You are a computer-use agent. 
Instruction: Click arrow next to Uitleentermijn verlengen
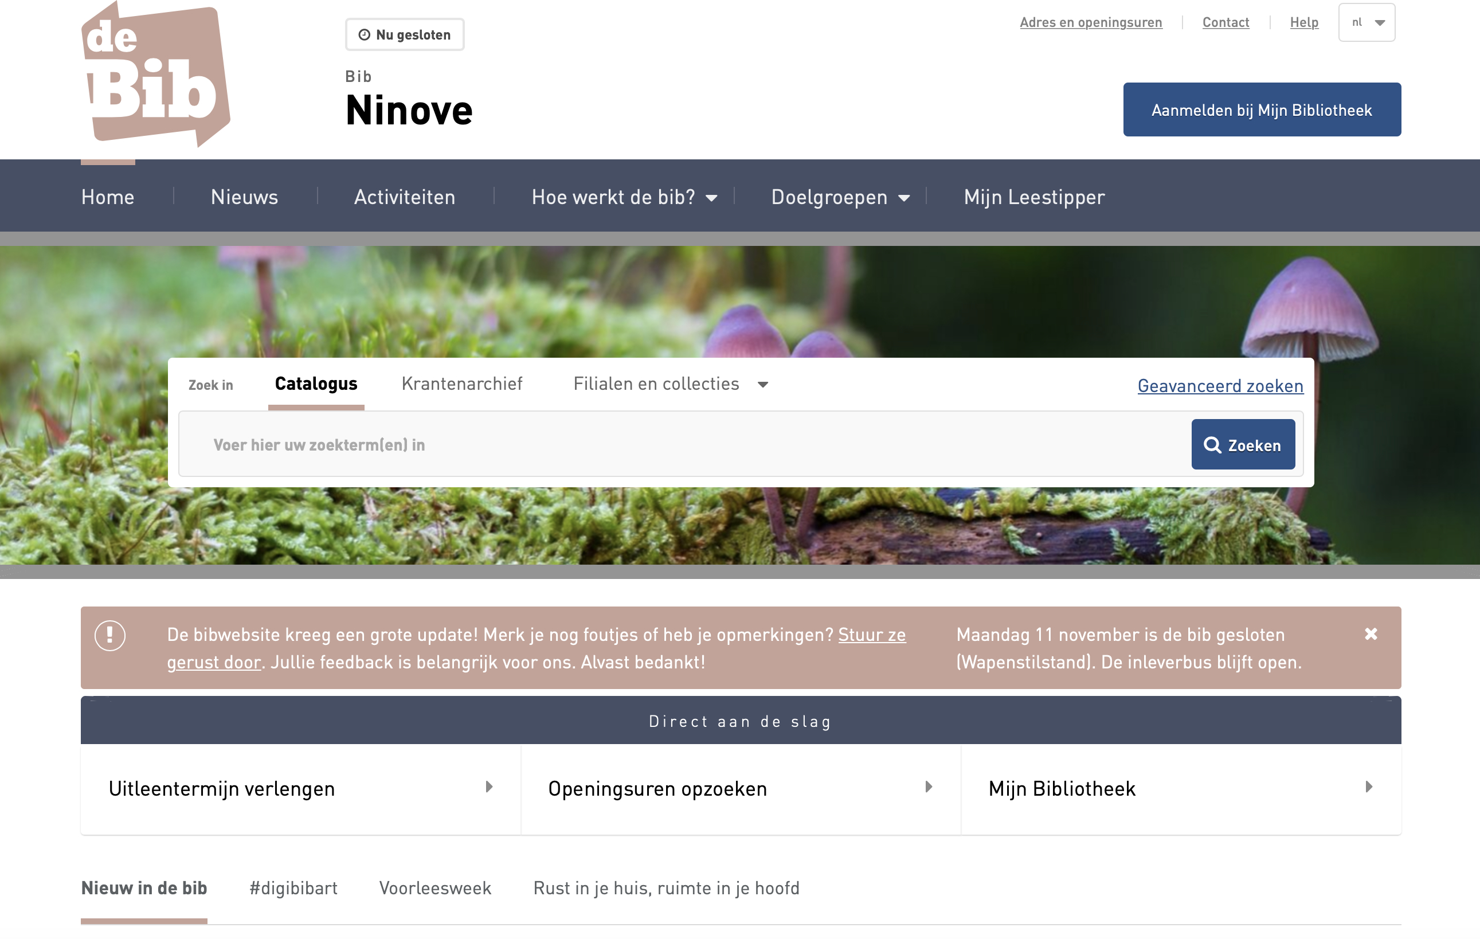tap(490, 787)
